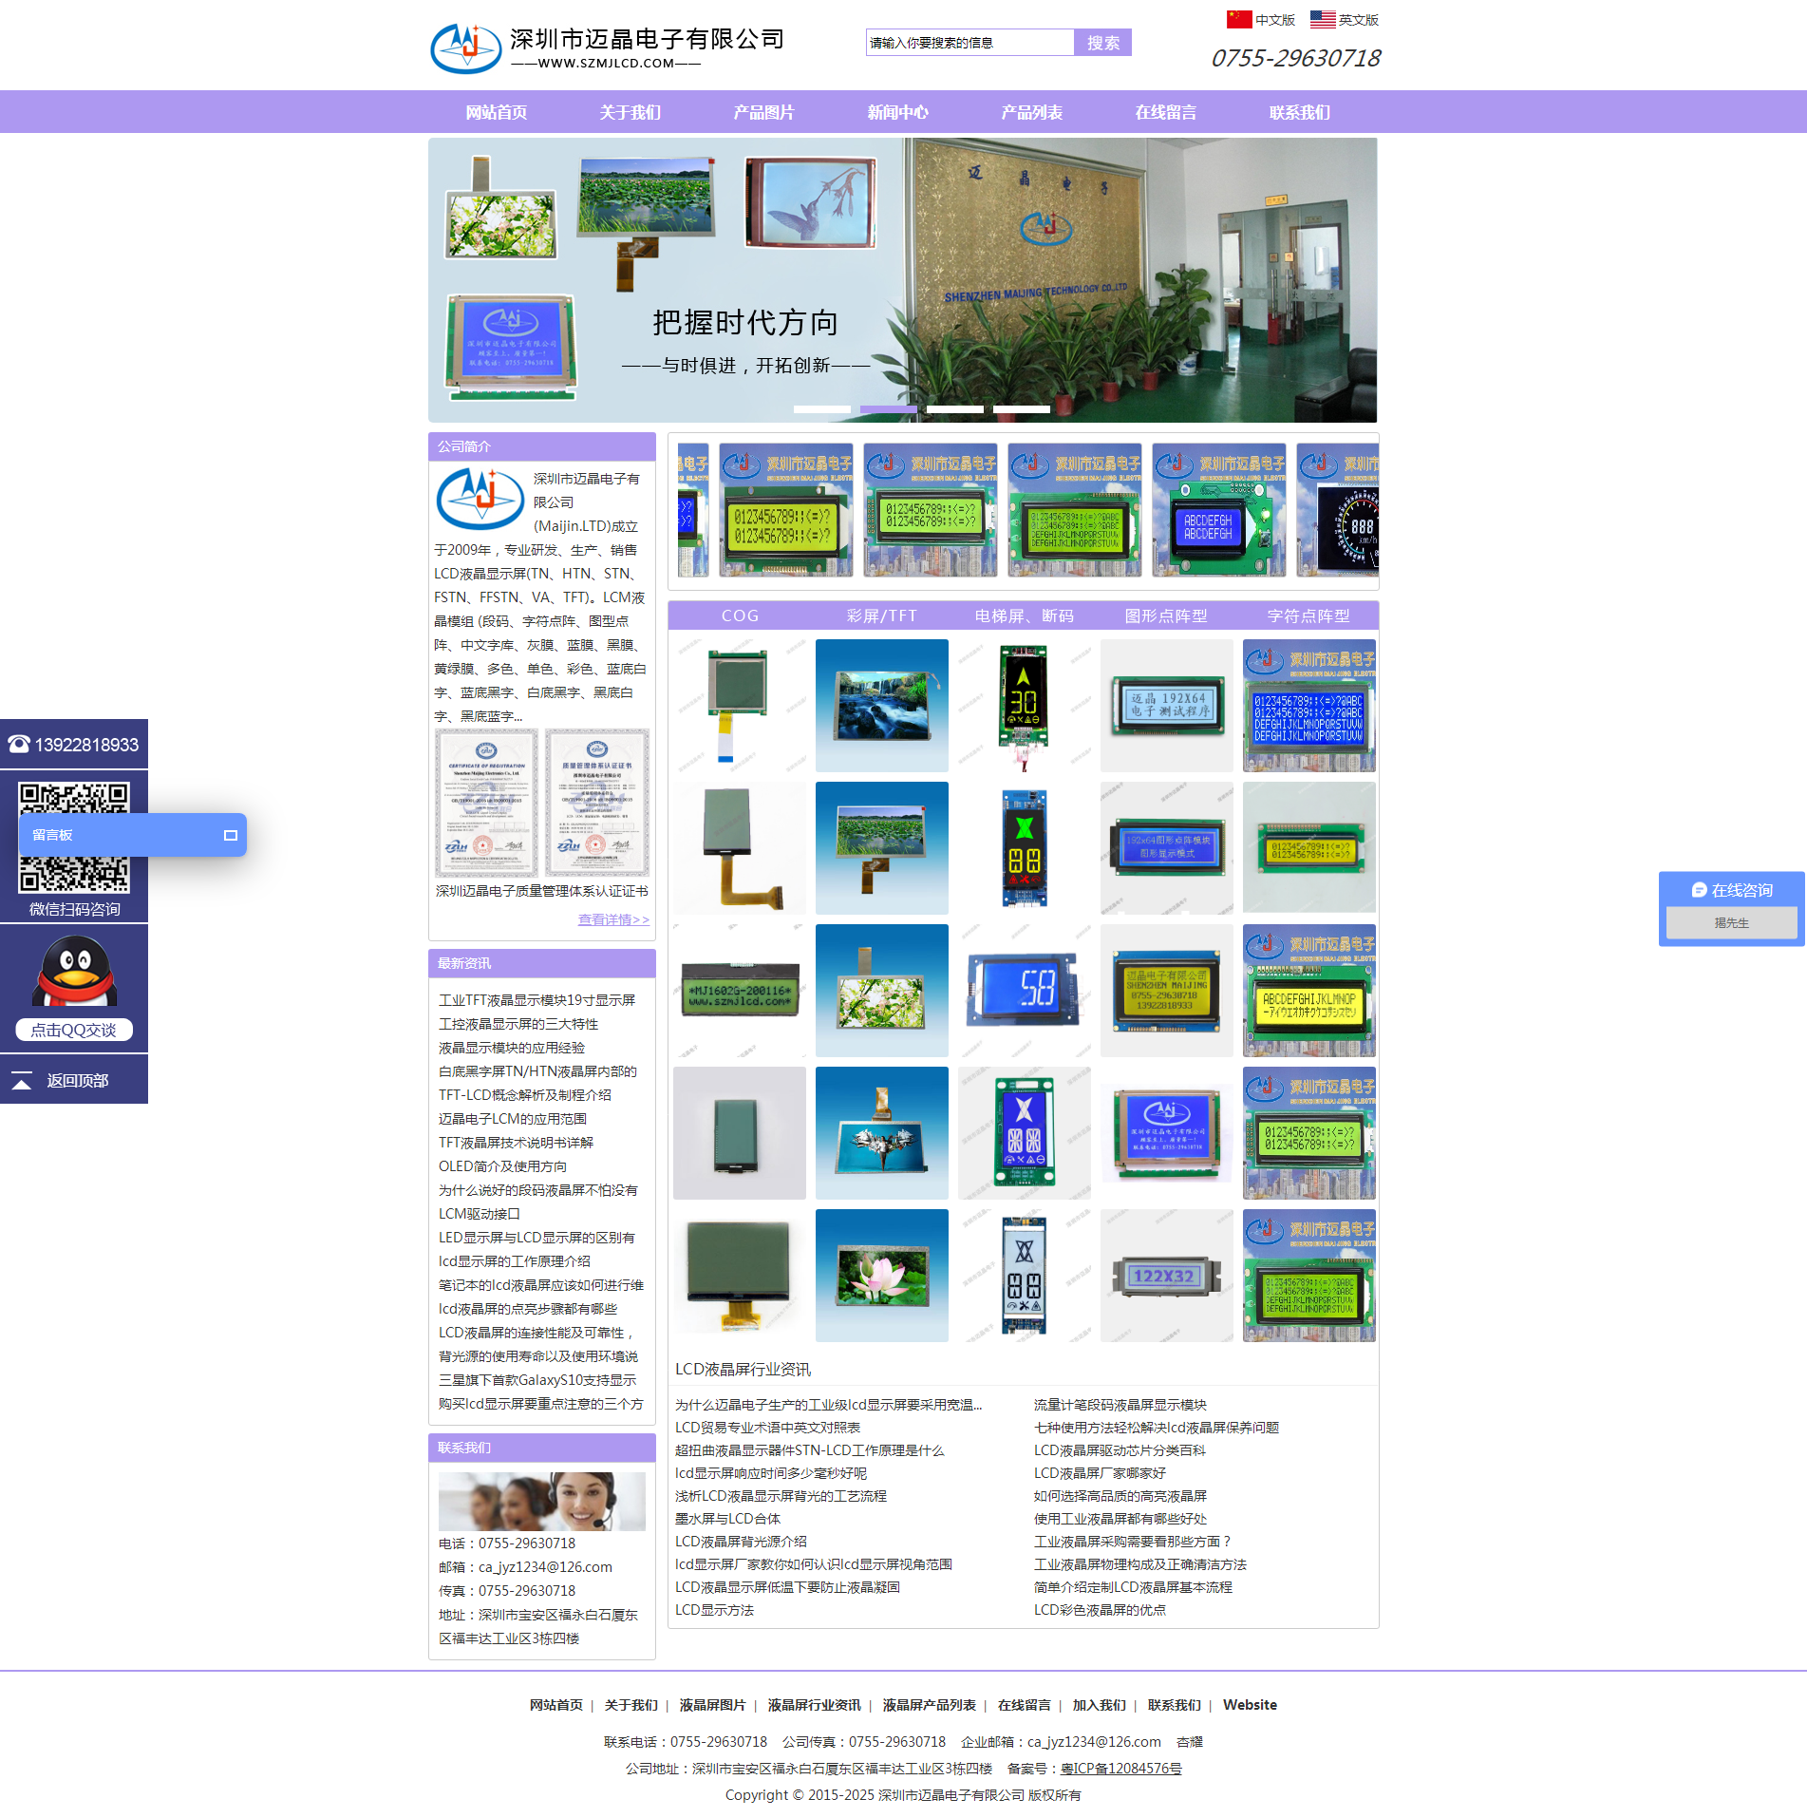Click the 返回顶部 back-to-top button
Screen dimensions: 1807x1818
click(74, 1080)
